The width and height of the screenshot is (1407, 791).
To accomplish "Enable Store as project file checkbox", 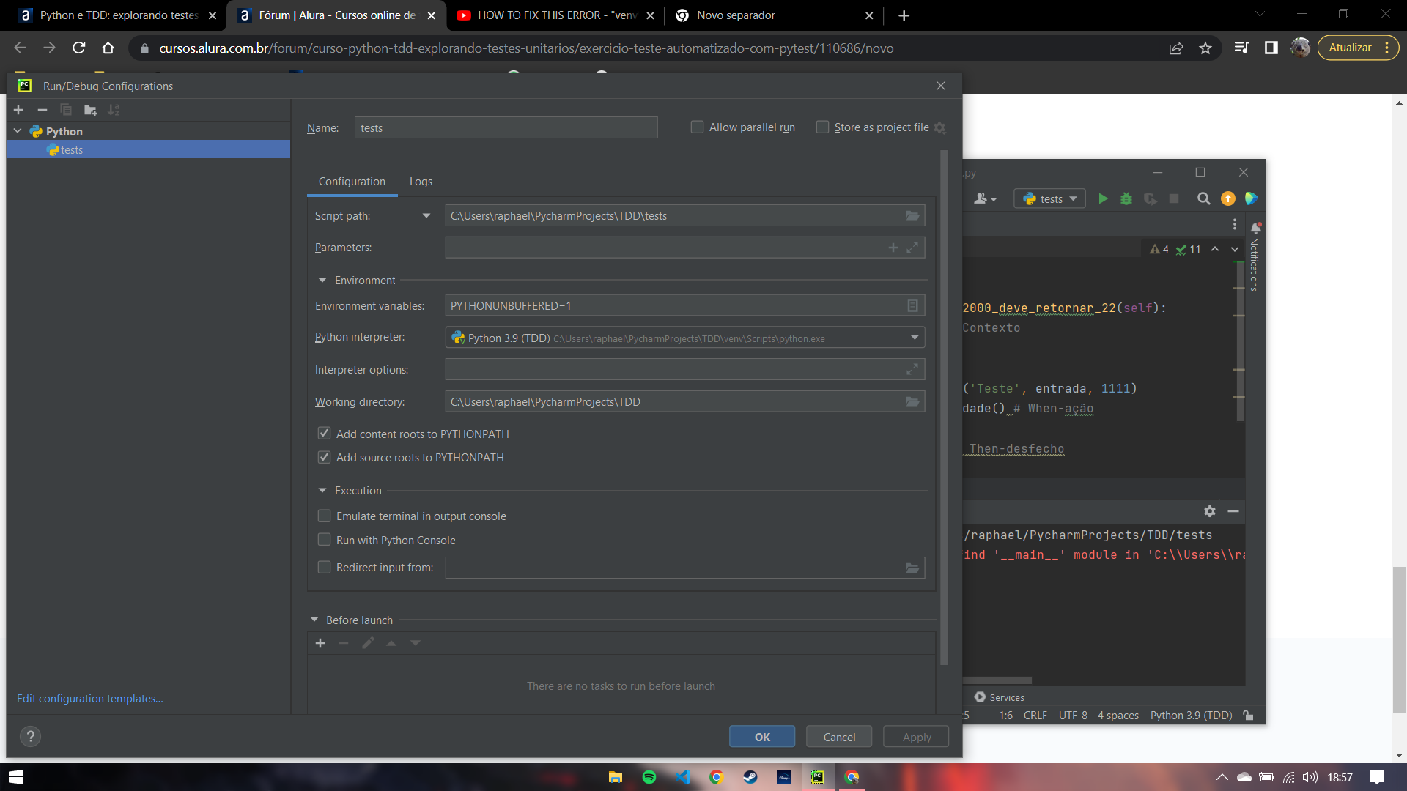I will click(822, 127).
